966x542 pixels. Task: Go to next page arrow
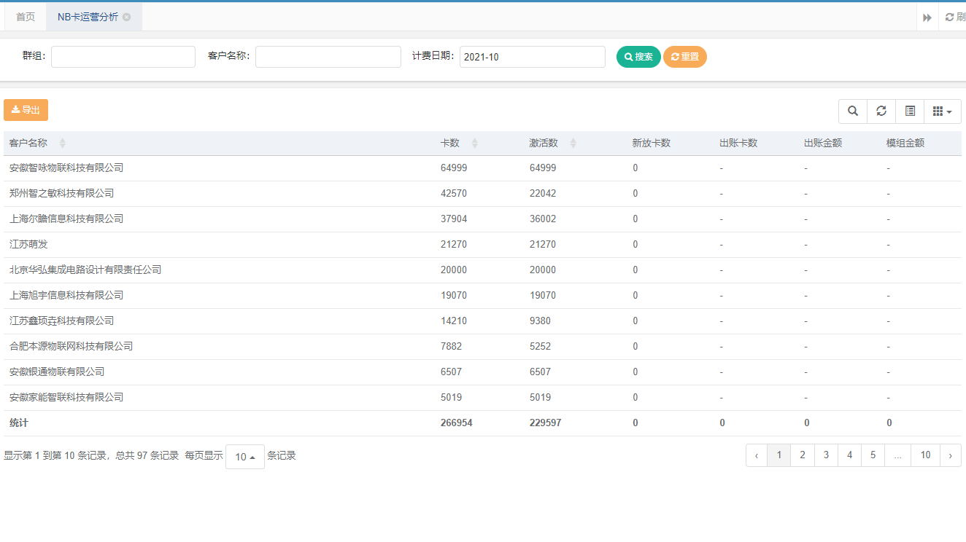click(951, 455)
